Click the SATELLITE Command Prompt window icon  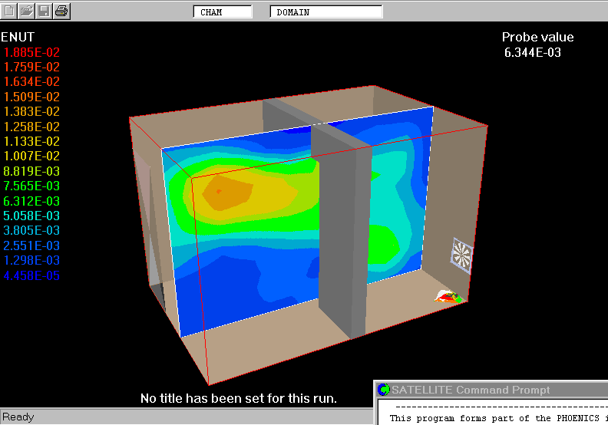click(384, 390)
